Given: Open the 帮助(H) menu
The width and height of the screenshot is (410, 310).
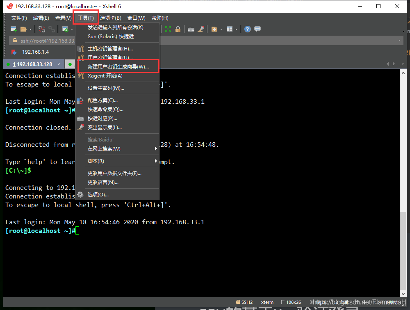Looking at the screenshot, I should 160,18.
